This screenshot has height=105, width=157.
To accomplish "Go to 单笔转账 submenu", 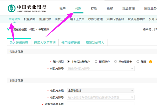I will (x=14, y=19).
